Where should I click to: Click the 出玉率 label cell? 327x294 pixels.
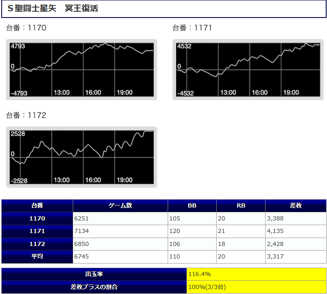pos(94,274)
